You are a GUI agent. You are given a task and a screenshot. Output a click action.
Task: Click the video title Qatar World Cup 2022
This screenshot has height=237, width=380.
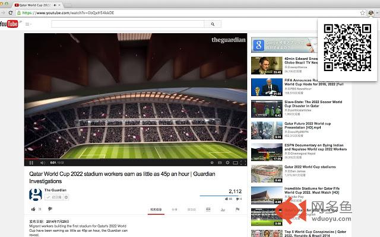[x=122, y=178]
